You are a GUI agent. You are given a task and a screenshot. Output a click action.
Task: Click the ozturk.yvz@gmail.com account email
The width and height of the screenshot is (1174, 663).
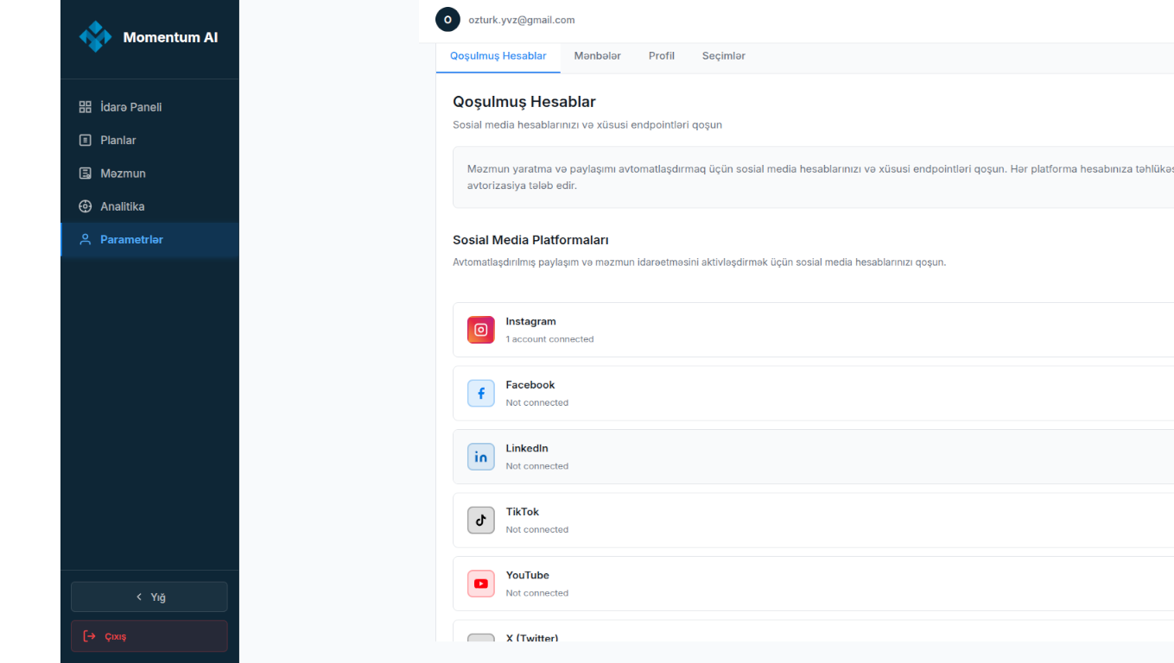[x=521, y=20]
